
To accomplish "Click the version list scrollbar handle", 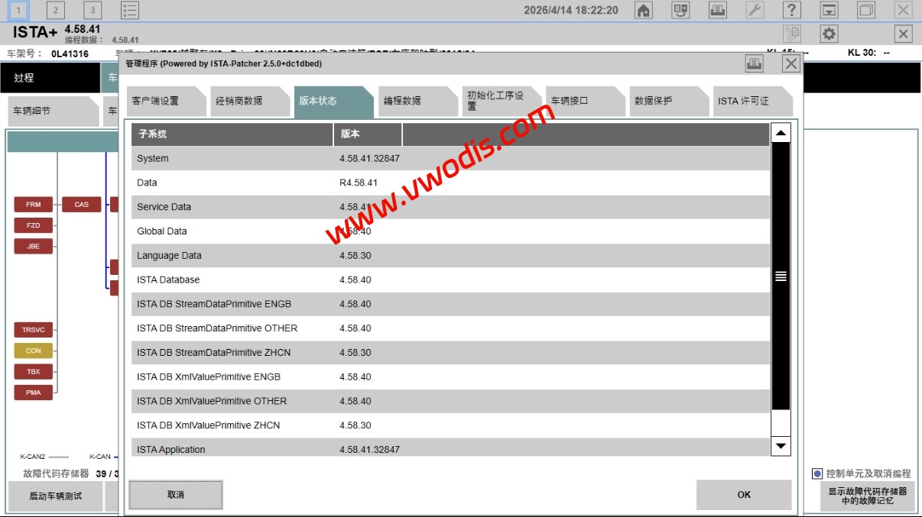I will click(x=781, y=276).
